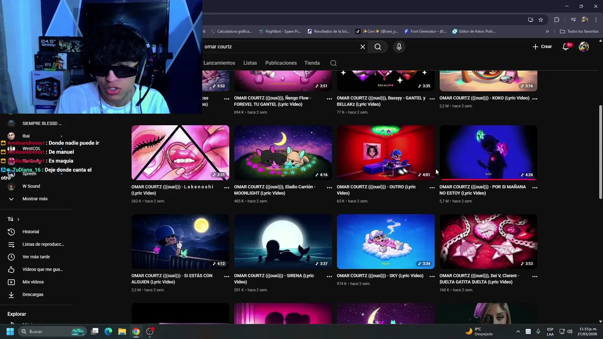Click the Crear button
Viewport: 603px width, 339px height.
pos(542,47)
